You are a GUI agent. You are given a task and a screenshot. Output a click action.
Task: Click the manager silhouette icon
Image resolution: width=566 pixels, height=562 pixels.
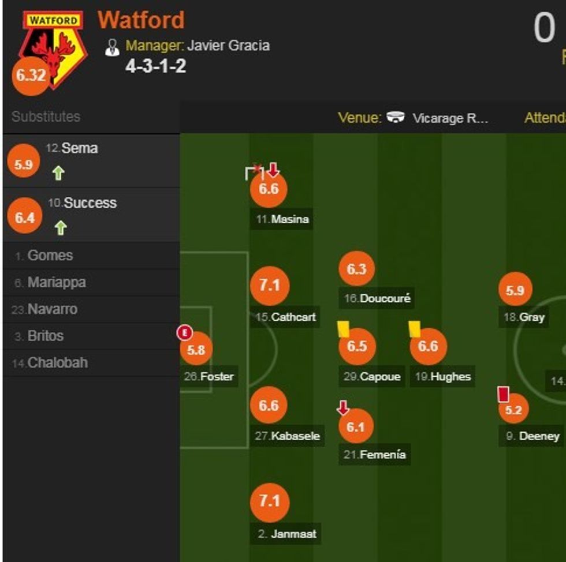tap(112, 47)
